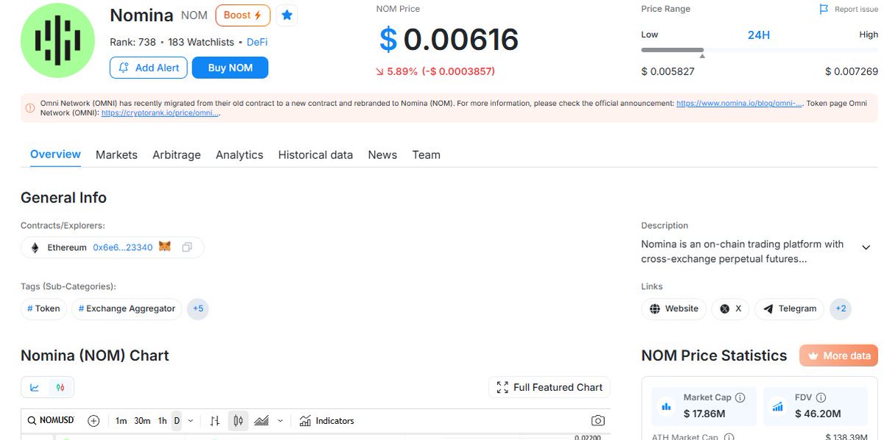The width and height of the screenshot is (884, 440).
Task: Open the chart interval dropdown arrow
Action: click(191, 421)
